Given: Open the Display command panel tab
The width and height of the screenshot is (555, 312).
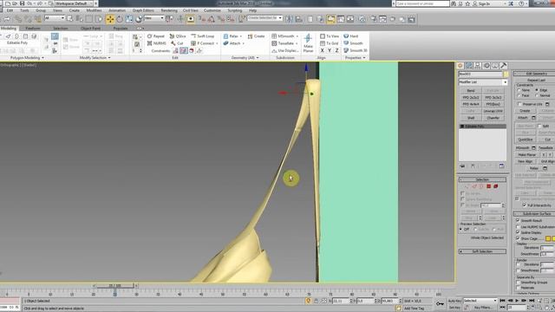Looking at the screenshot, I should [x=495, y=66].
